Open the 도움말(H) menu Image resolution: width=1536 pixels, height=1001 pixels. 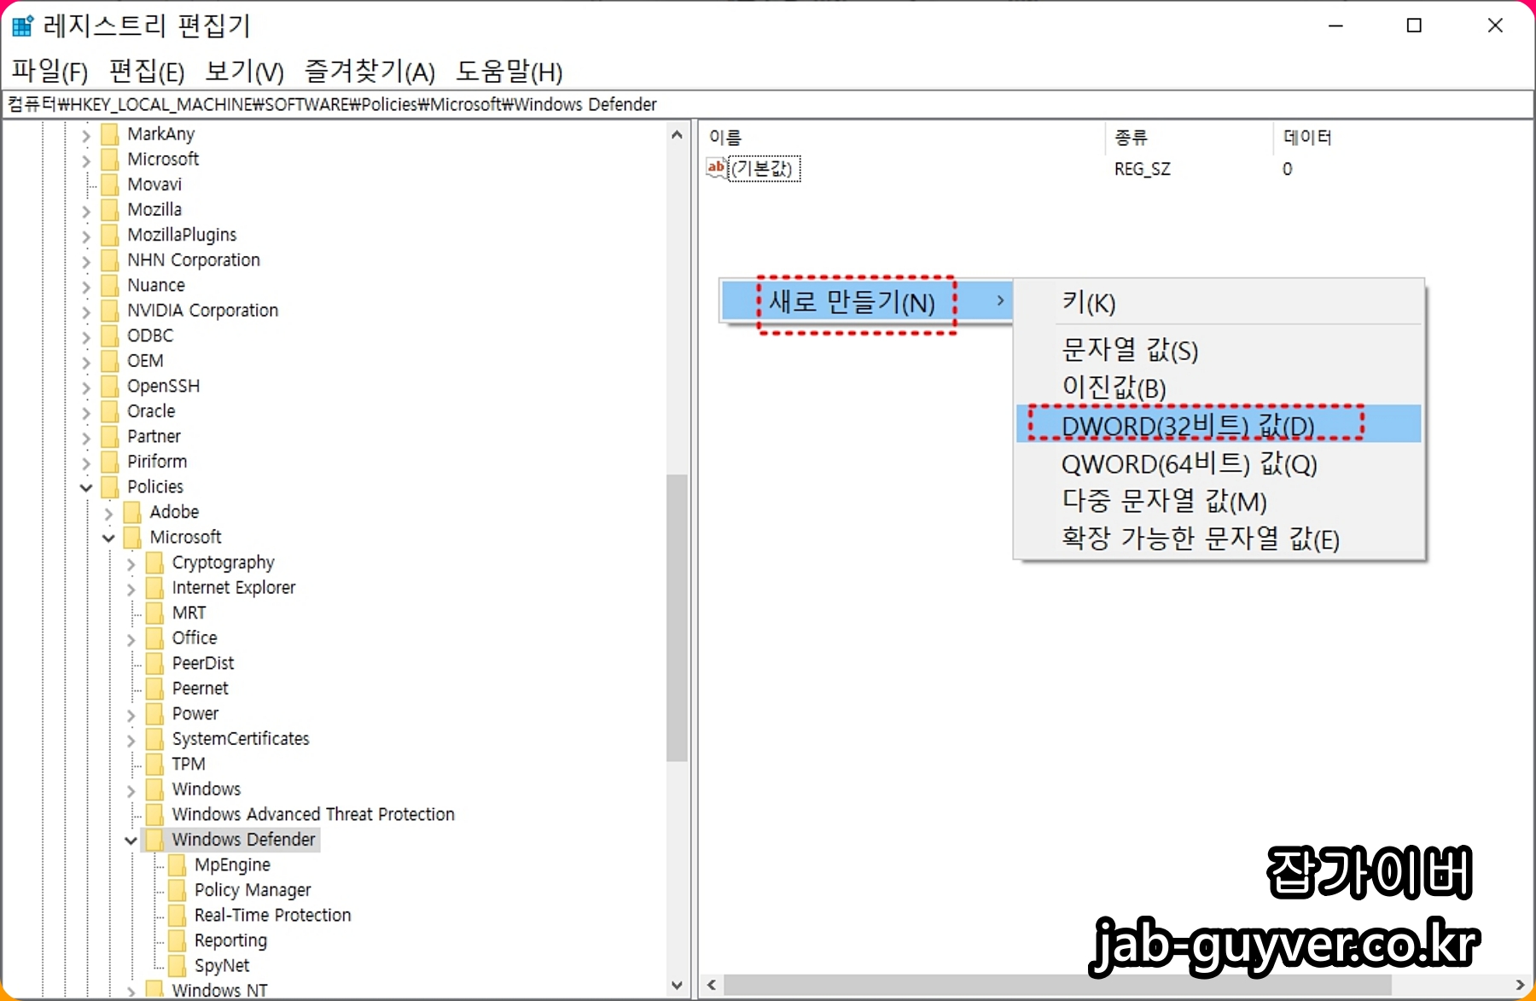pos(509,72)
